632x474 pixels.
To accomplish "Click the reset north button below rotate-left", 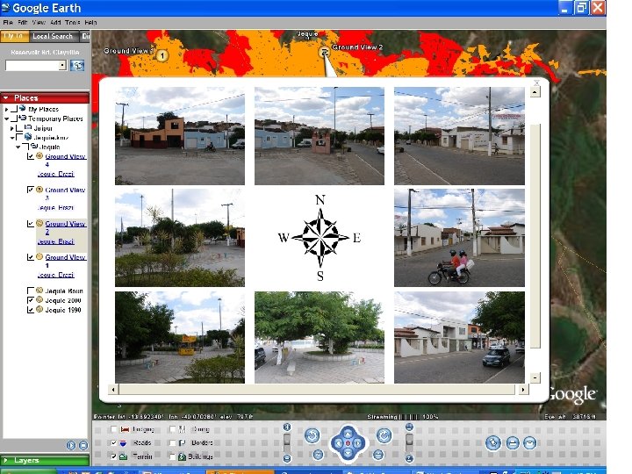I will click(x=318, y=455).
